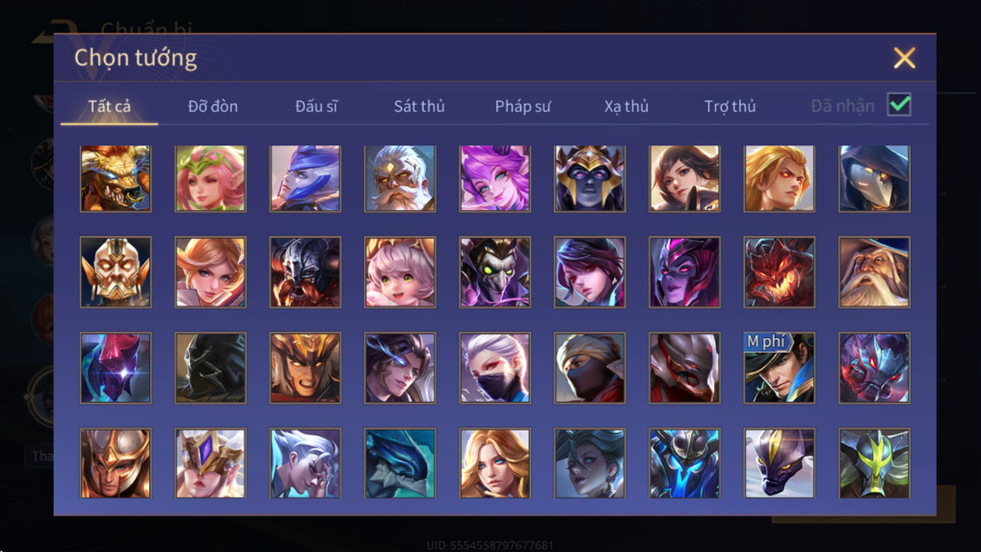Select the "Đấu sĩ" tab
981x552 pixels.
pos(316,106)
